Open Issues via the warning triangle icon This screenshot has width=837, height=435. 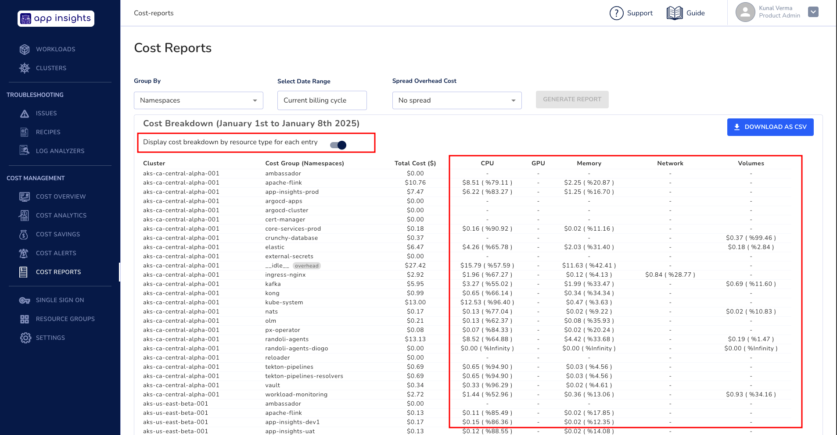pos(25,114)
